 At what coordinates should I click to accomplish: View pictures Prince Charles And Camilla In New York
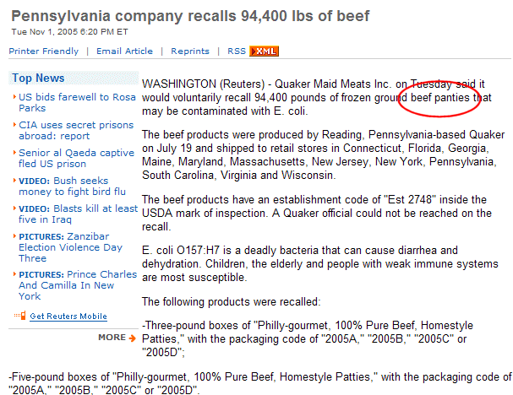(x=78, y=285)
